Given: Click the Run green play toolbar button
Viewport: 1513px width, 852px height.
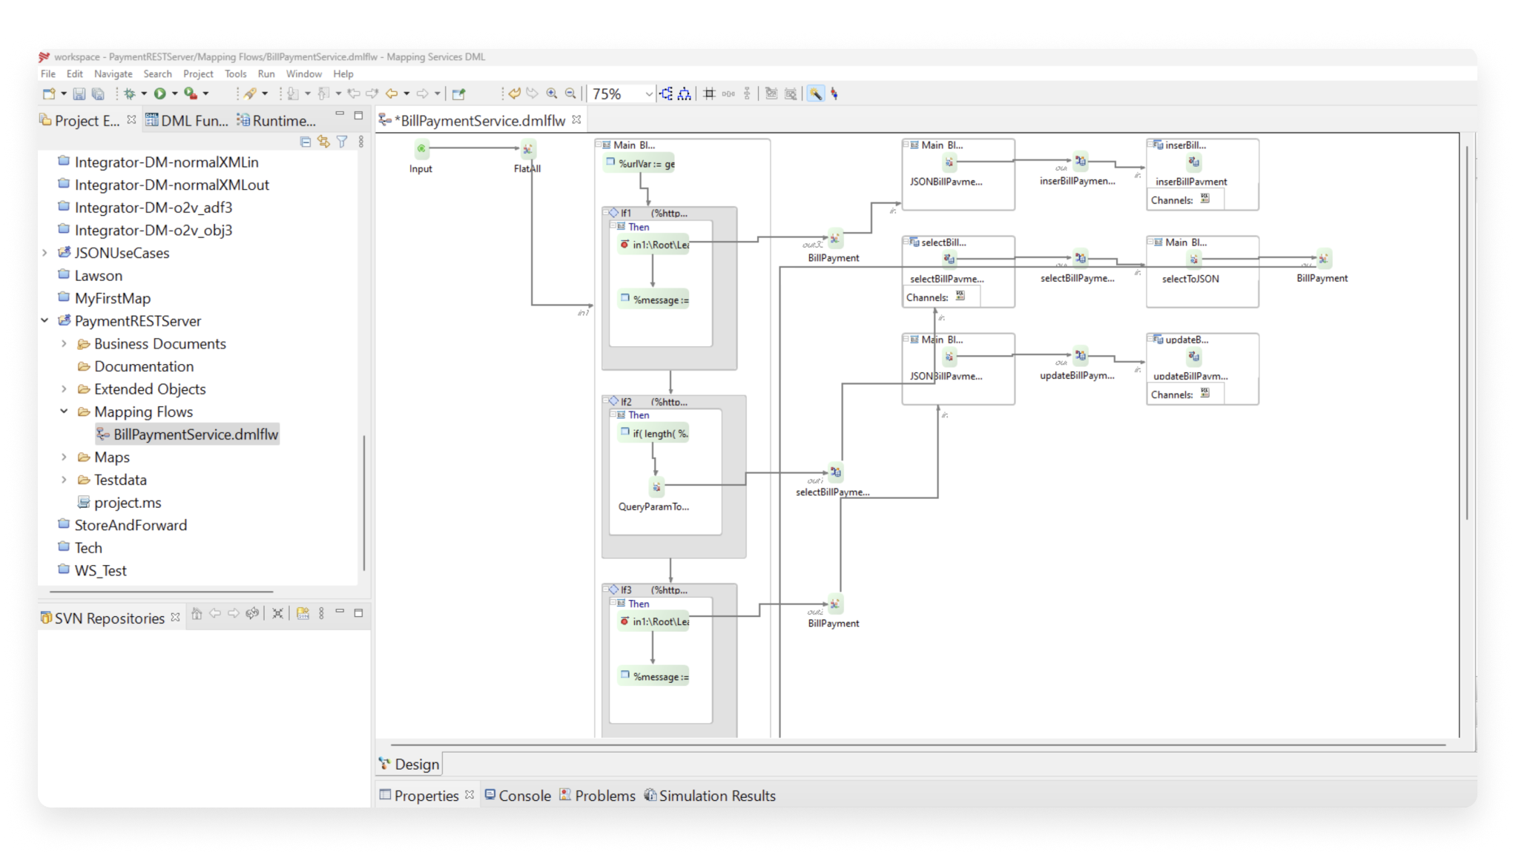Looking at the screenshot, I should coord(159,93).
